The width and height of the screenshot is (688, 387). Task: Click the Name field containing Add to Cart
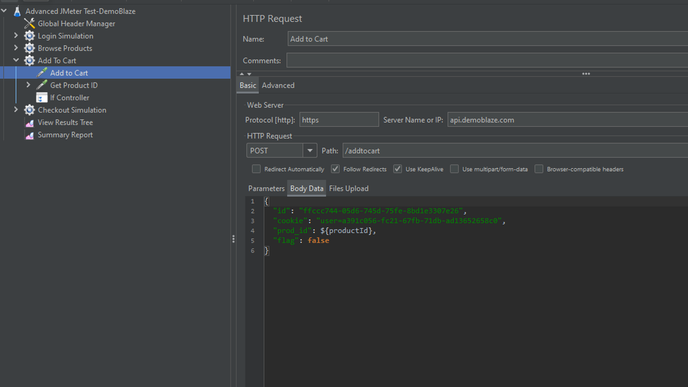(487, 39)
